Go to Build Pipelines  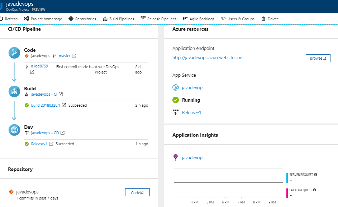(118, 19)
